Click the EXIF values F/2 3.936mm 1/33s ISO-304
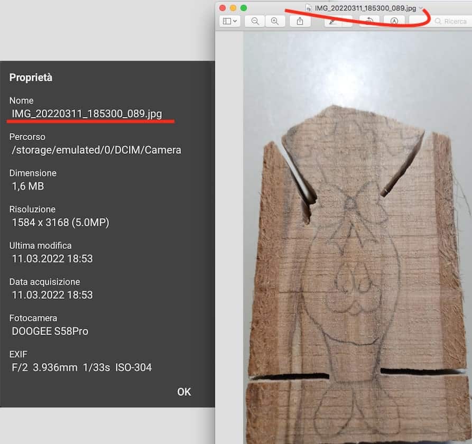472x444 pixels. pos(81,367)
